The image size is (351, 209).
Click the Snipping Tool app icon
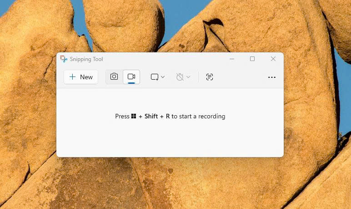64,59
